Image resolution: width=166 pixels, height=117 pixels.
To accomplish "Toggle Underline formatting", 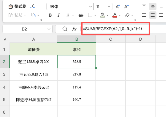I will [68, 15].
